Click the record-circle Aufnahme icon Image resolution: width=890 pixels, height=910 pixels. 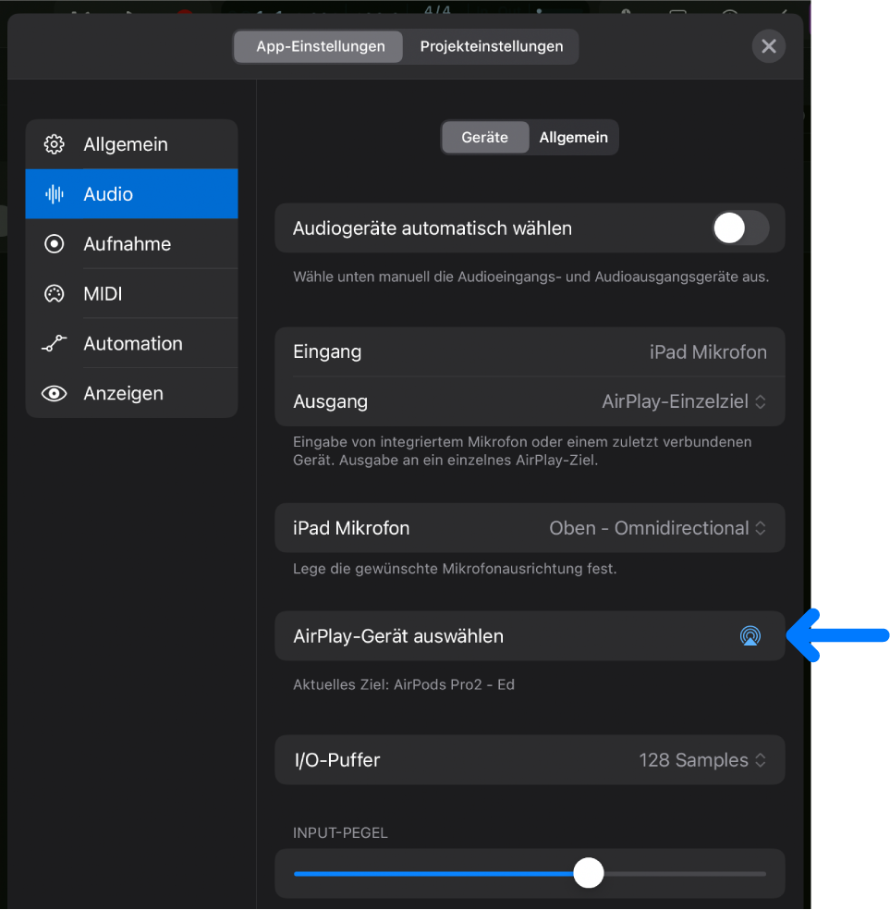point(55,244)
